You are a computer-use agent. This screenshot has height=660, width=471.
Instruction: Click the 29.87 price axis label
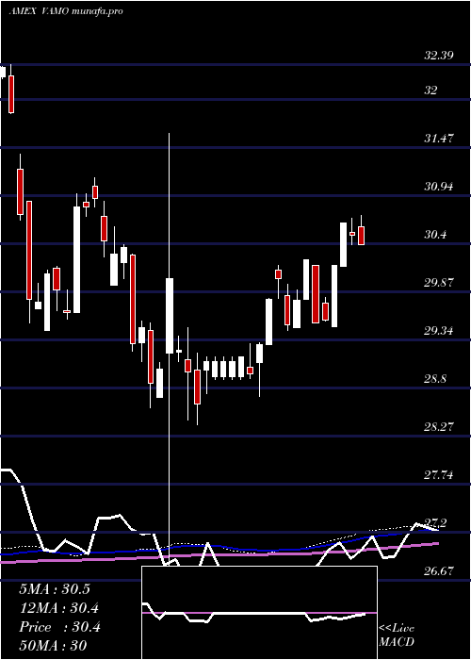click(439, 283)
